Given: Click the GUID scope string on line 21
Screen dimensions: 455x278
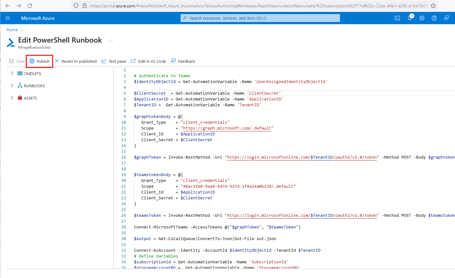Looking at the screenshot, I should (x=238, y=186).
